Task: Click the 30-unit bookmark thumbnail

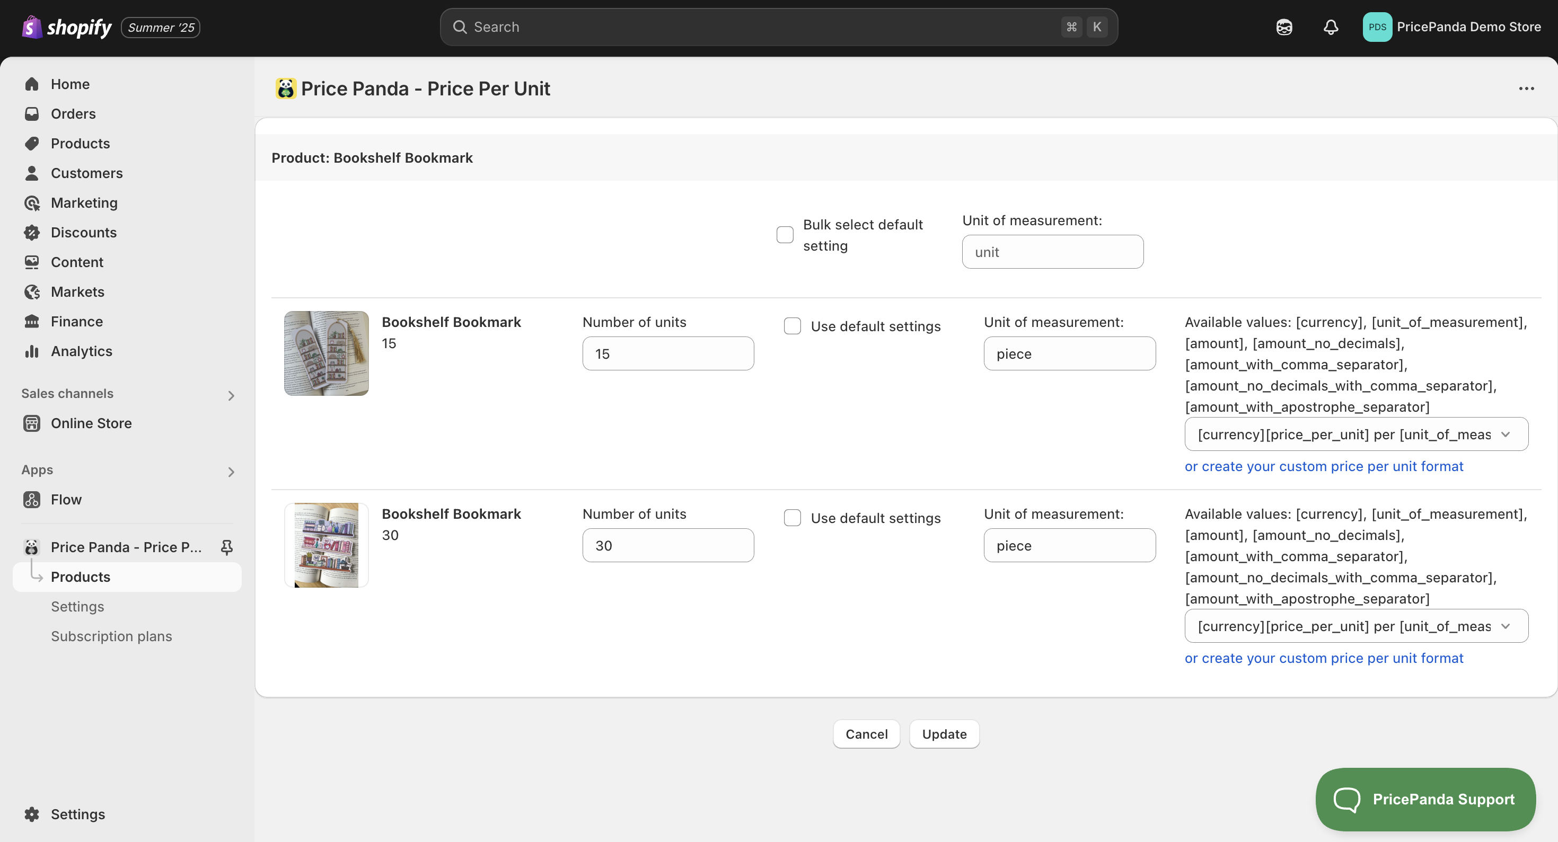Action: [326, 545]
